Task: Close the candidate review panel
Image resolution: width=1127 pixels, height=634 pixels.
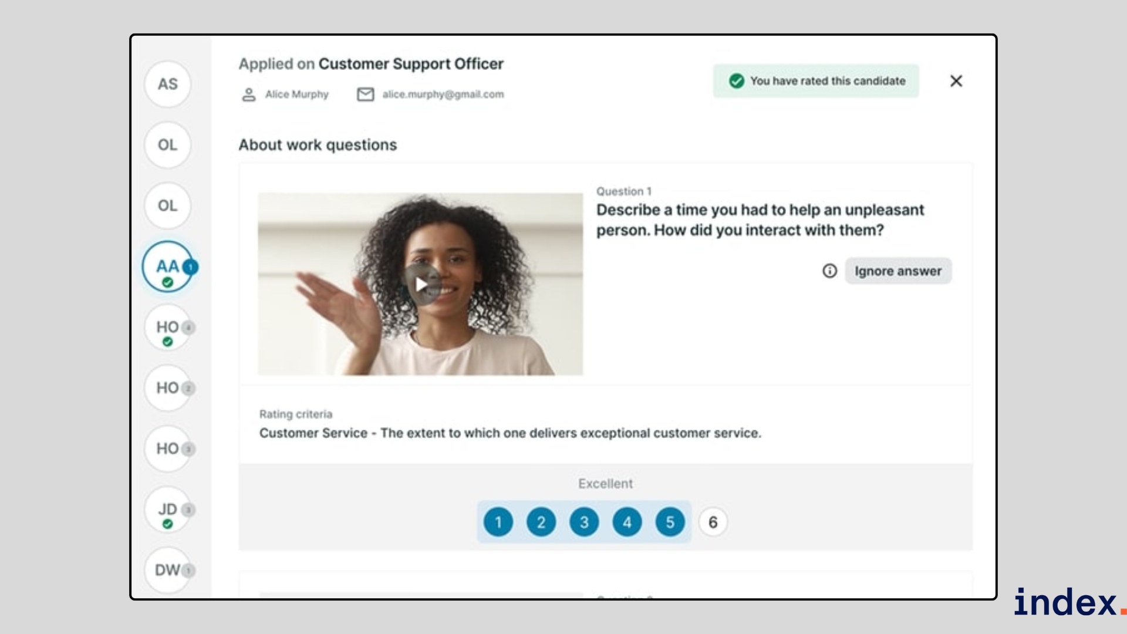Action: [956, 81]
